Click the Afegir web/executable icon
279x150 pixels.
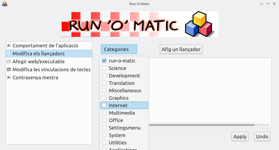(9, 62)
